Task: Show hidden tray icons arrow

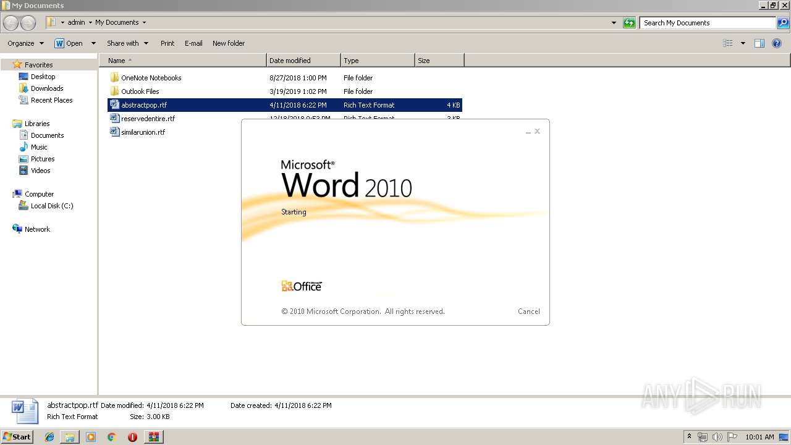Action: [x=689, y=437]
